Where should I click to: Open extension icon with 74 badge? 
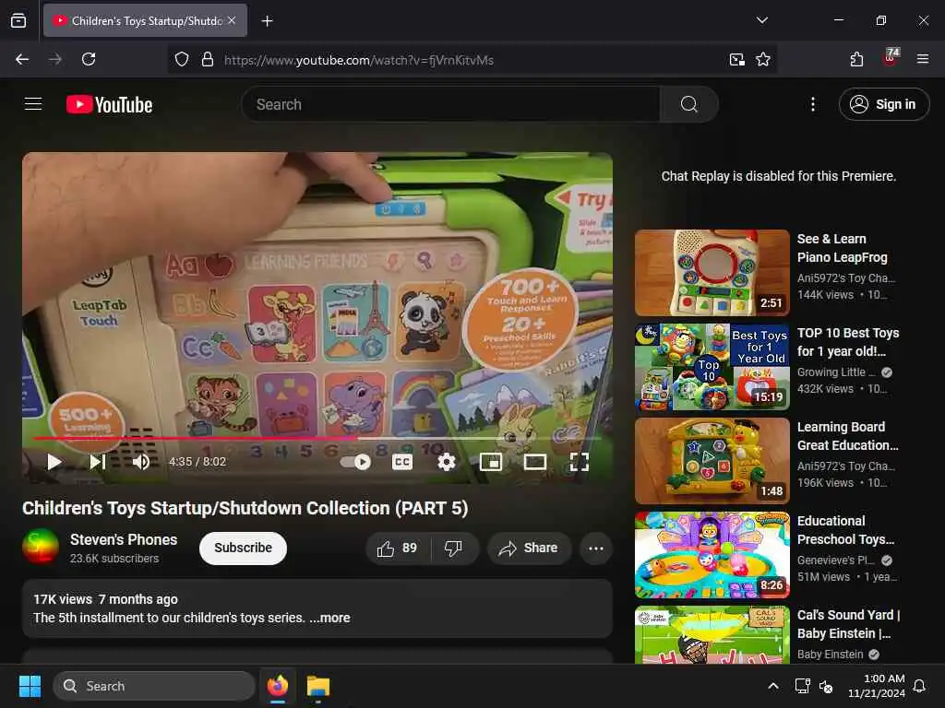[890, 58]
